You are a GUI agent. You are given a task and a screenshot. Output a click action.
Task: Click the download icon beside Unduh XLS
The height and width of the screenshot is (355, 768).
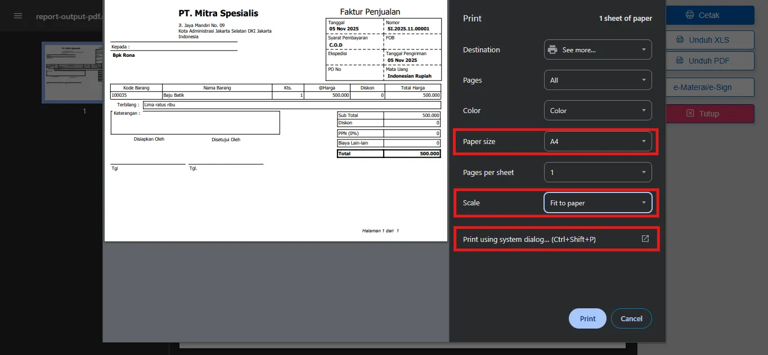(679, 40)
